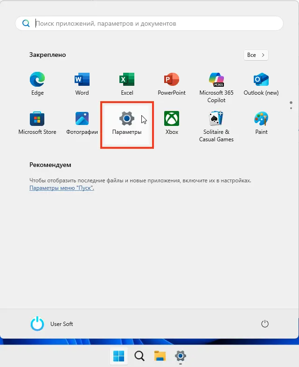299x367 pixels.
Task: Open the Edge browser app
Action: [x=37, y=84]
